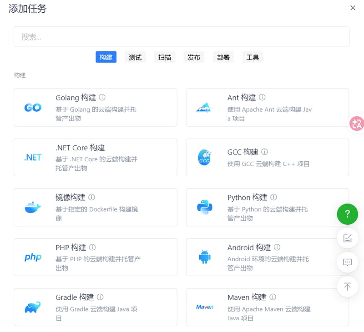Image resolution: width=364 pixels, height=332 pixels.
Task: Click the Apache Ant logo icon
Action: pos(204,108)
